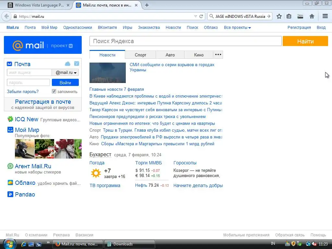Open the Торги ММВБ link
The height and width of the screenshot is (249, 332).
coord(148,163)
